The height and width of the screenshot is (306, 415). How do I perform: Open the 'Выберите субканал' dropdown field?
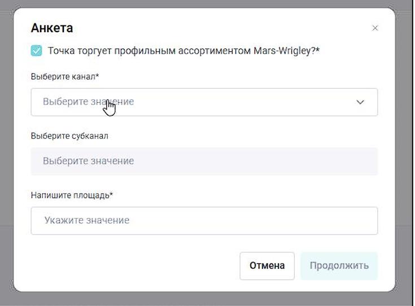pos(204,161)
